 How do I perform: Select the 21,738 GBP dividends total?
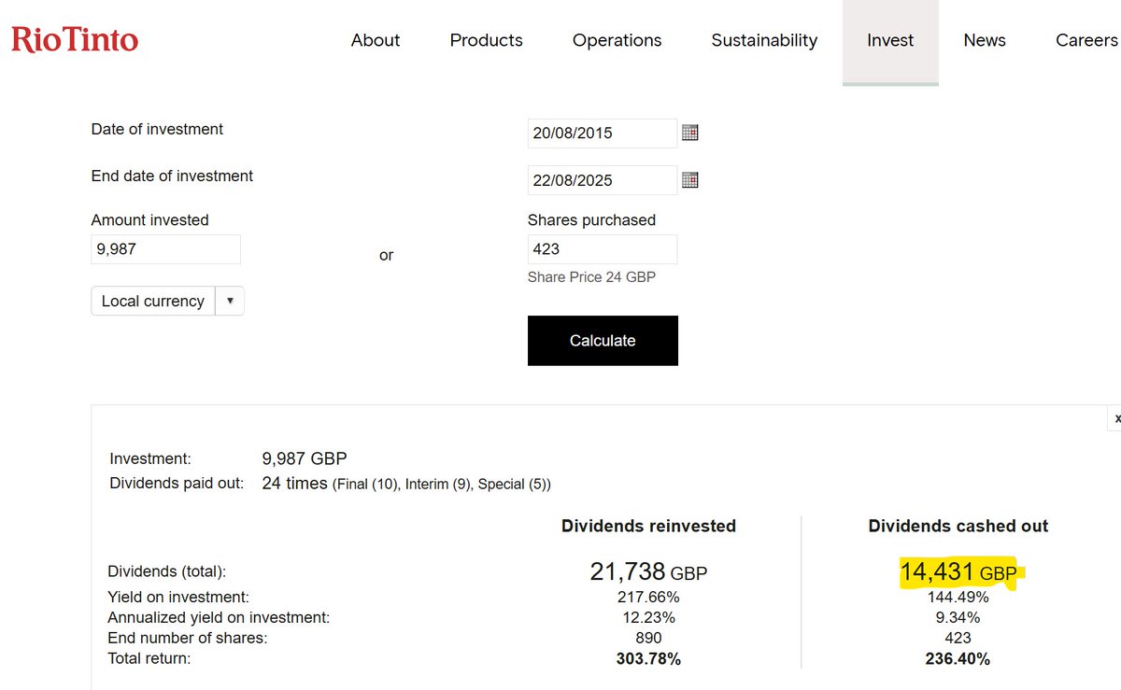click(x=648, y=571)
